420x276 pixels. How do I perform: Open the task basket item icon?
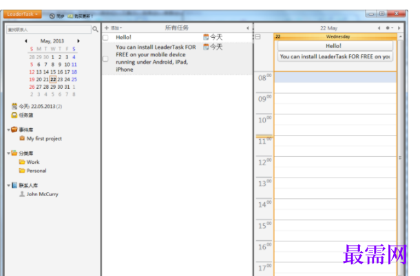[14, 115]
